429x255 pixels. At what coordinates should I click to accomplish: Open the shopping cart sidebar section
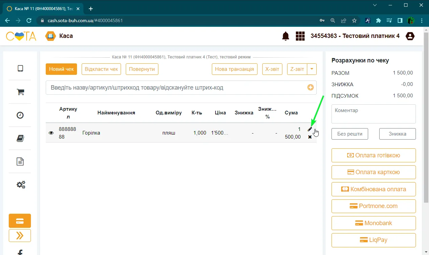pos(20,92)
